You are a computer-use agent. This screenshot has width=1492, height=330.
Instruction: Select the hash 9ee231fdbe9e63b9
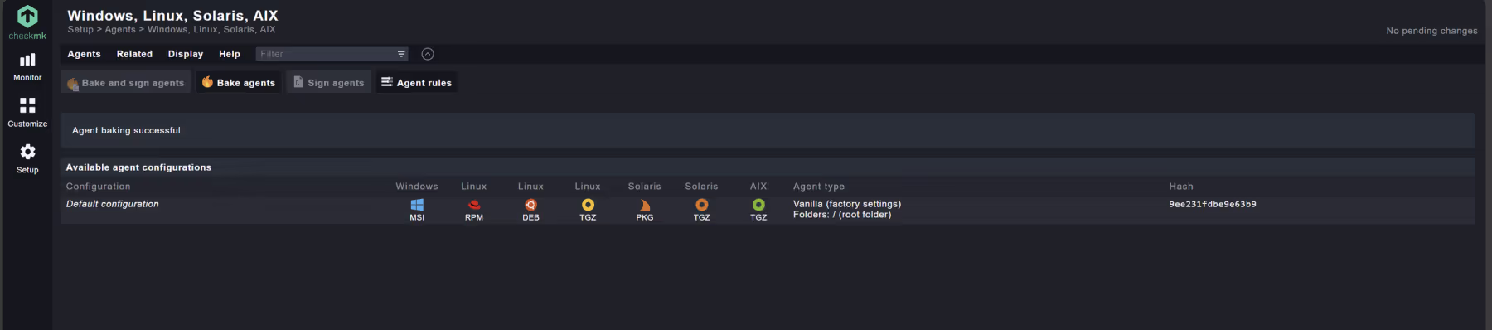click(x=1213, y=204)
